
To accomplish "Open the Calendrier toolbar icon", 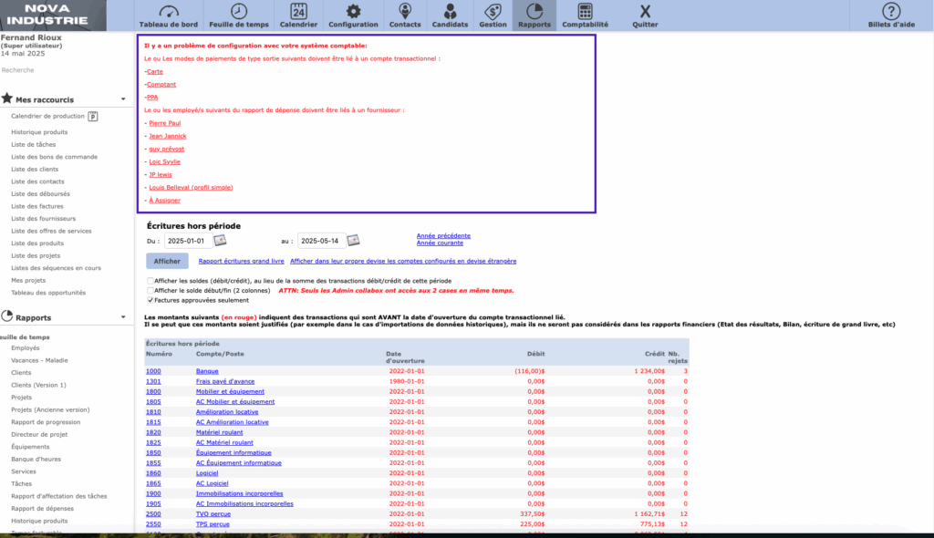I will pos(298,12).
